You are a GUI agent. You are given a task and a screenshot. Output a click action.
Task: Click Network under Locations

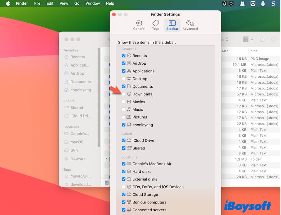point(77,158)
